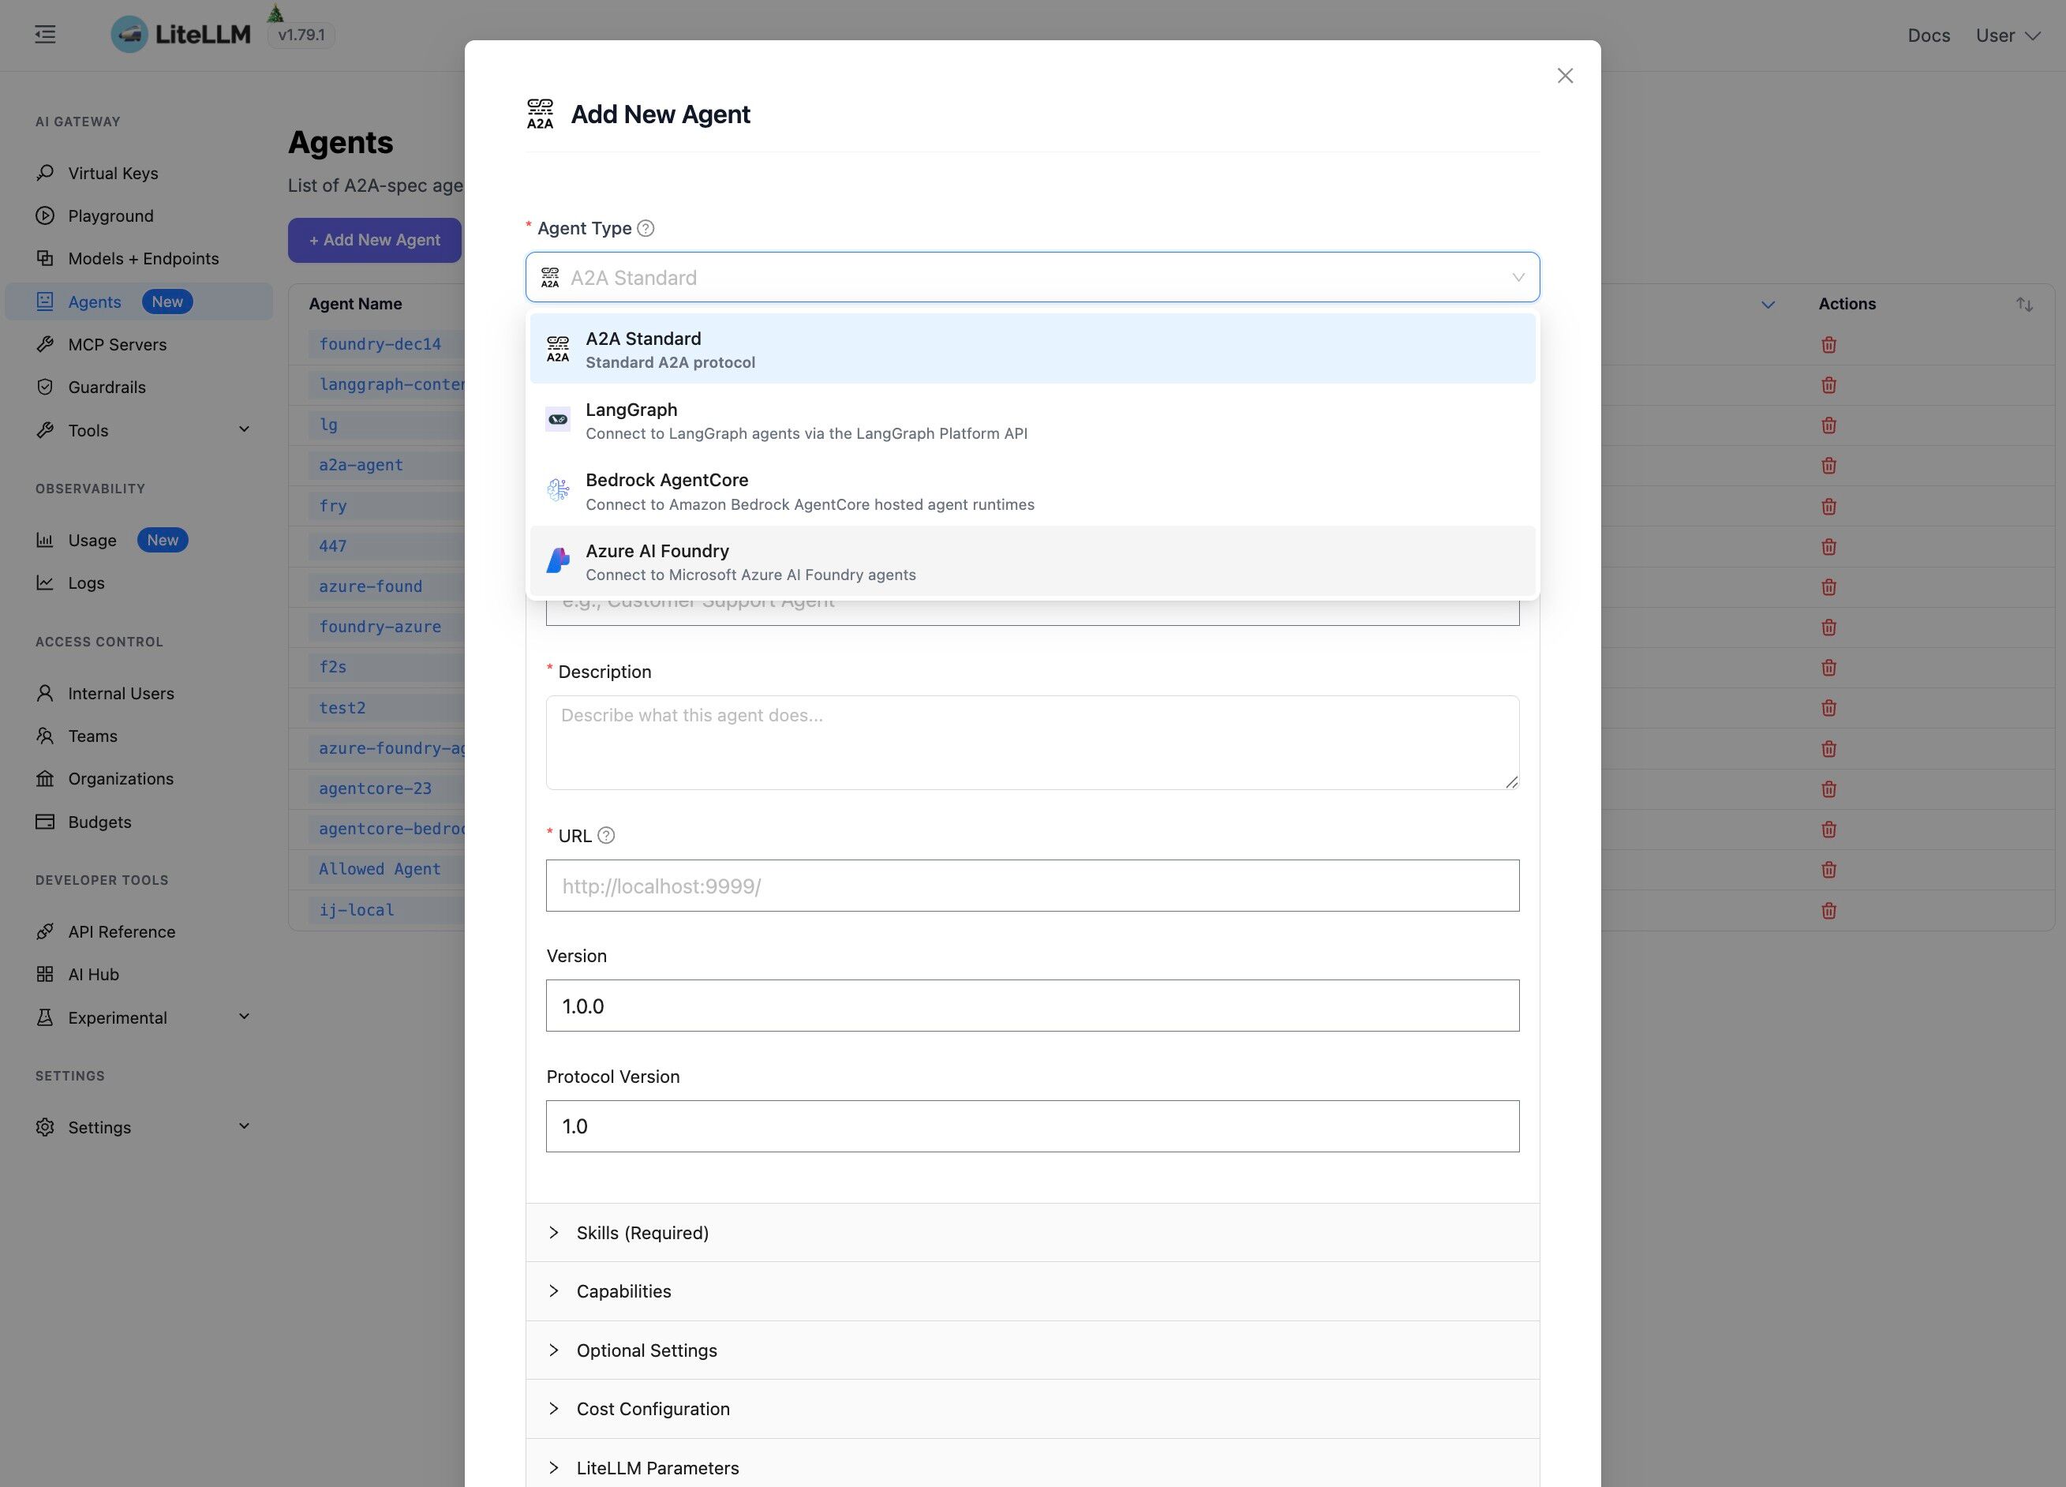Switch to the Agents menu item
This screenshot has height=1487, width=2066.
click(x=94, y=302)
